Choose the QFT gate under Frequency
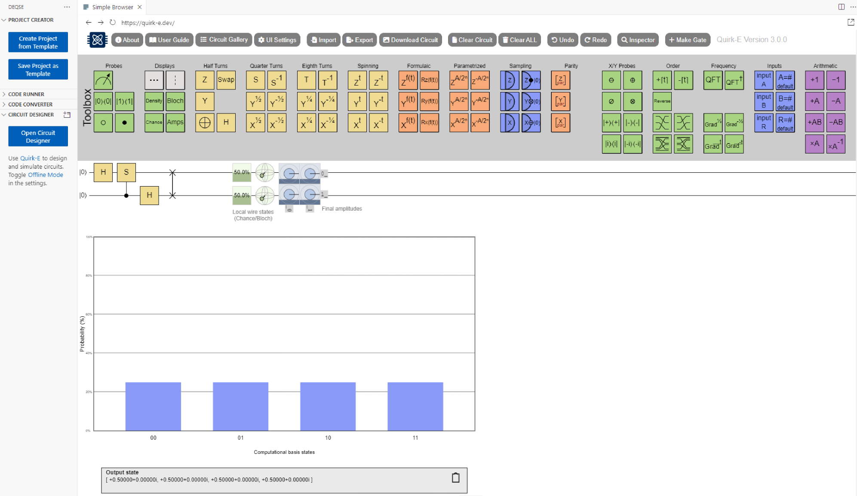Viewport: 857px width, 496px height. pyautogui.click(x=713, y=80)
